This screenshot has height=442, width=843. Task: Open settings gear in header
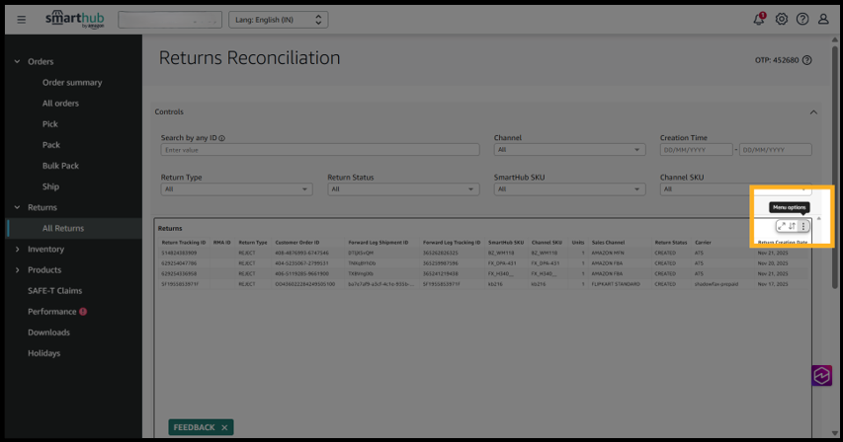(781, 20)
